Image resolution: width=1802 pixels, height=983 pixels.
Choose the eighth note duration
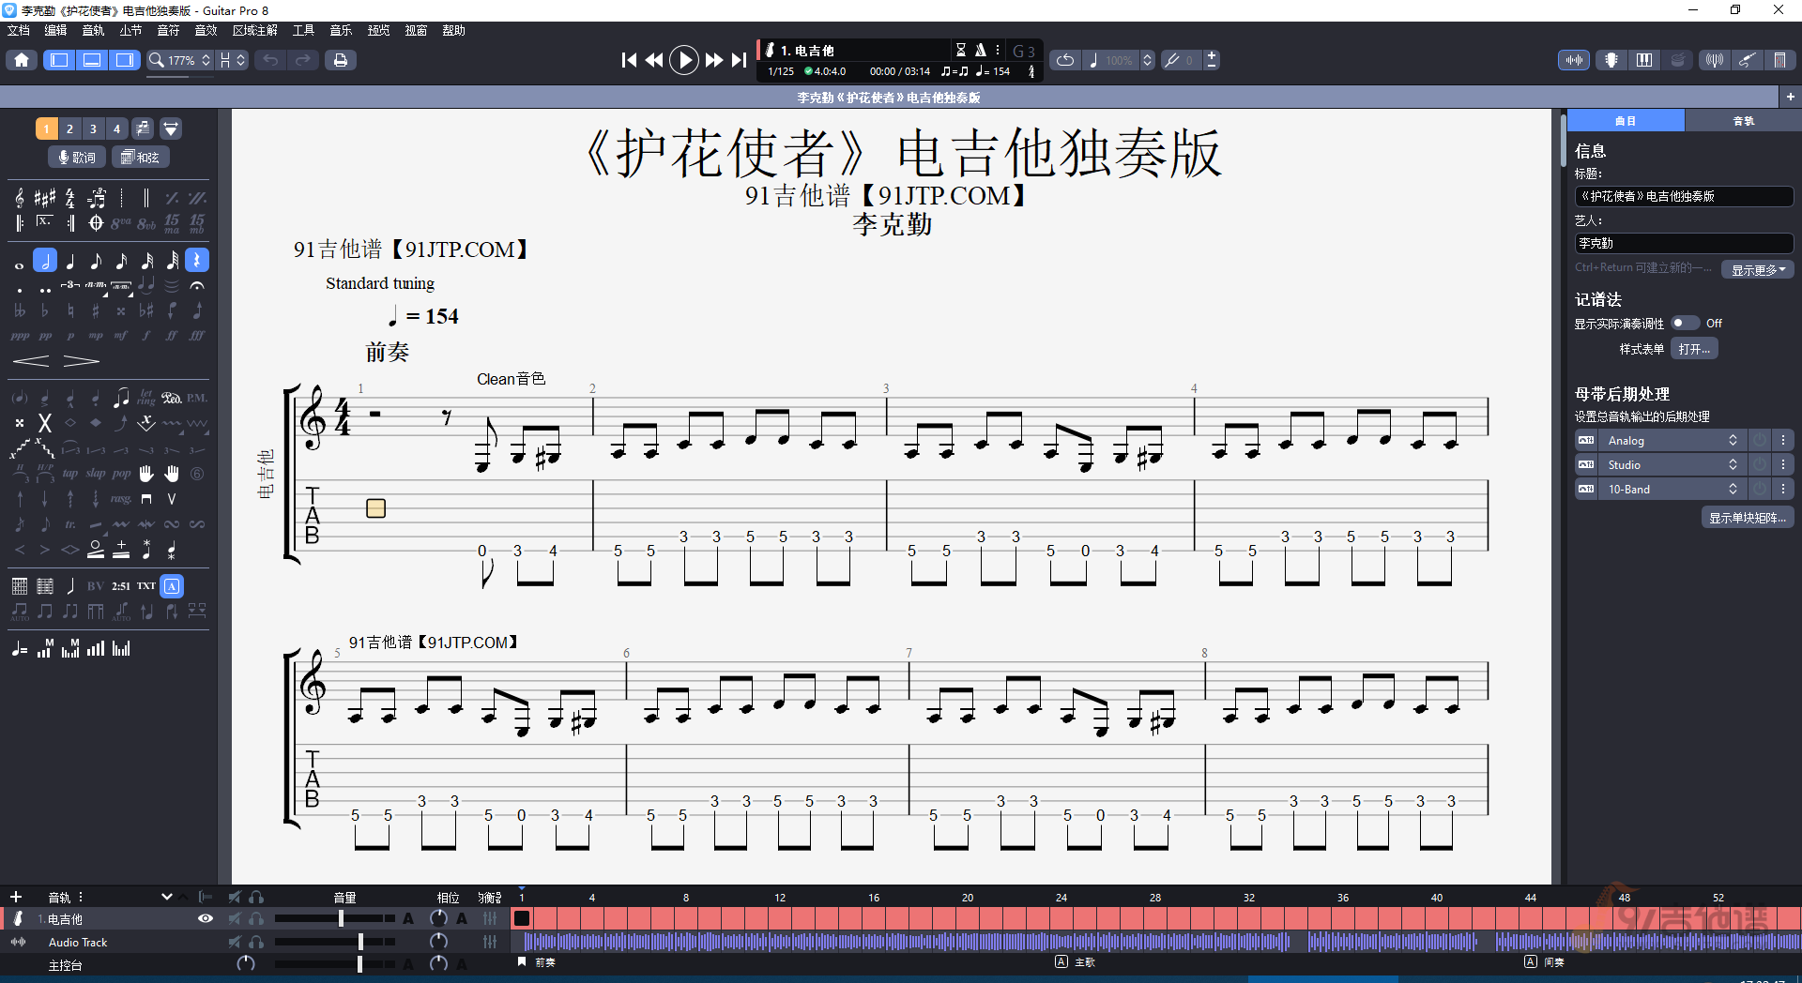96,261
